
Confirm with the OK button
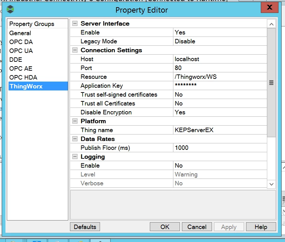click(165, 227)
